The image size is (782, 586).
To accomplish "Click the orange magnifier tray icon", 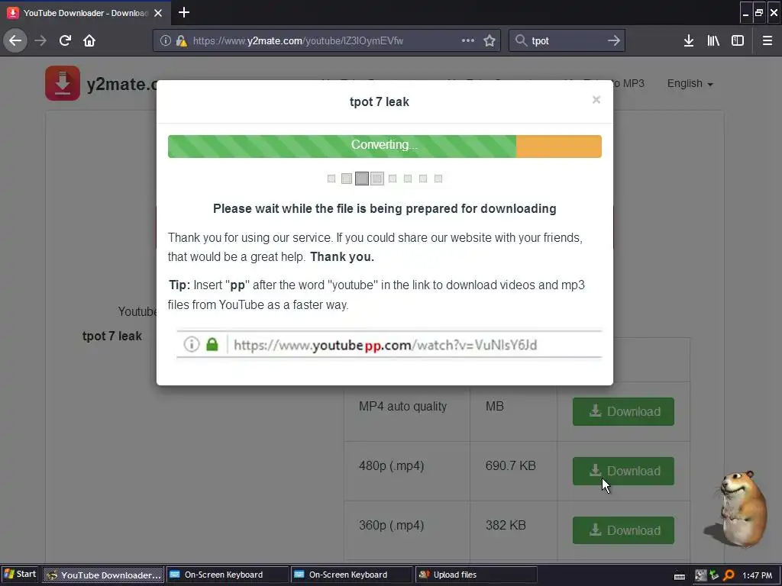I will click(729, 575).
